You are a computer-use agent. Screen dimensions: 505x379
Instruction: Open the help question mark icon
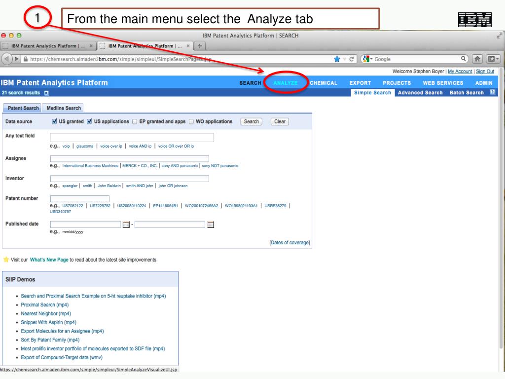493,92
